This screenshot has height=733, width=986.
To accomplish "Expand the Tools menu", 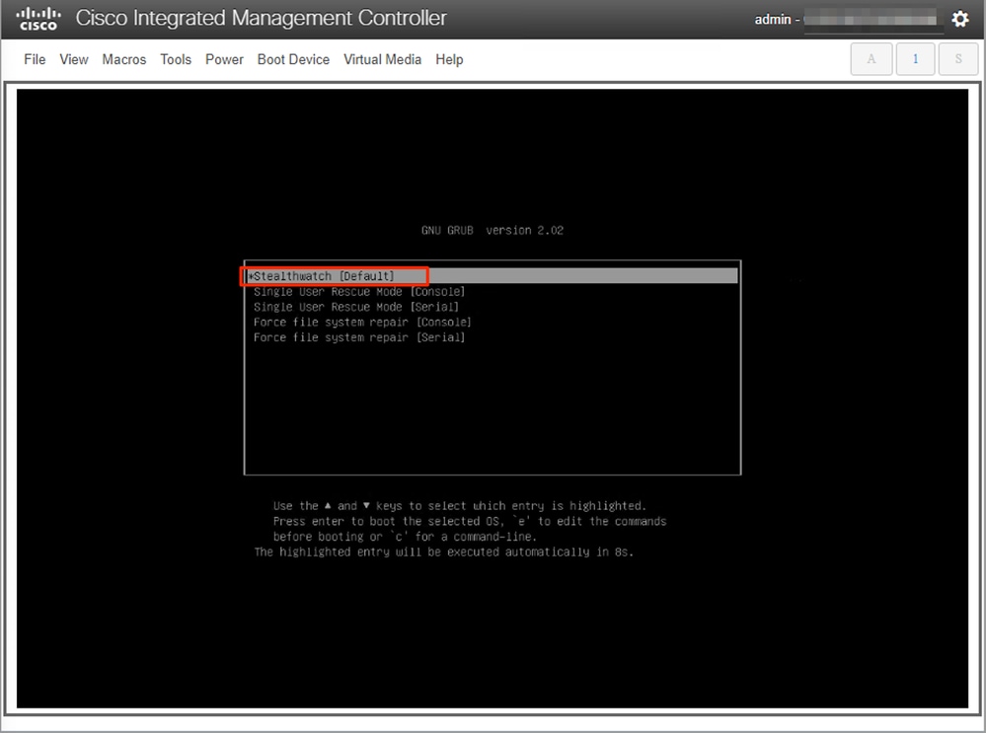I will point(176,59).
